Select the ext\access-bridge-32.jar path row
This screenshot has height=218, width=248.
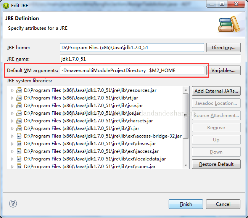(x=103, y=136)
